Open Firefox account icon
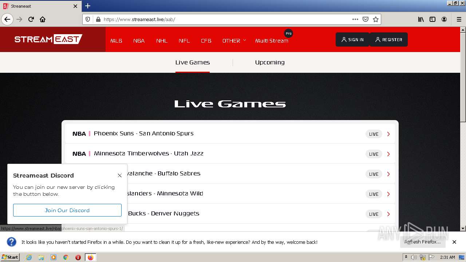 pos(444,19)
